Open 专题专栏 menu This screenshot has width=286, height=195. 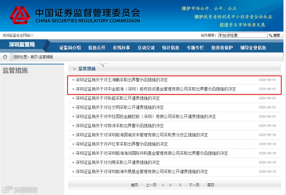coord(195,48)
